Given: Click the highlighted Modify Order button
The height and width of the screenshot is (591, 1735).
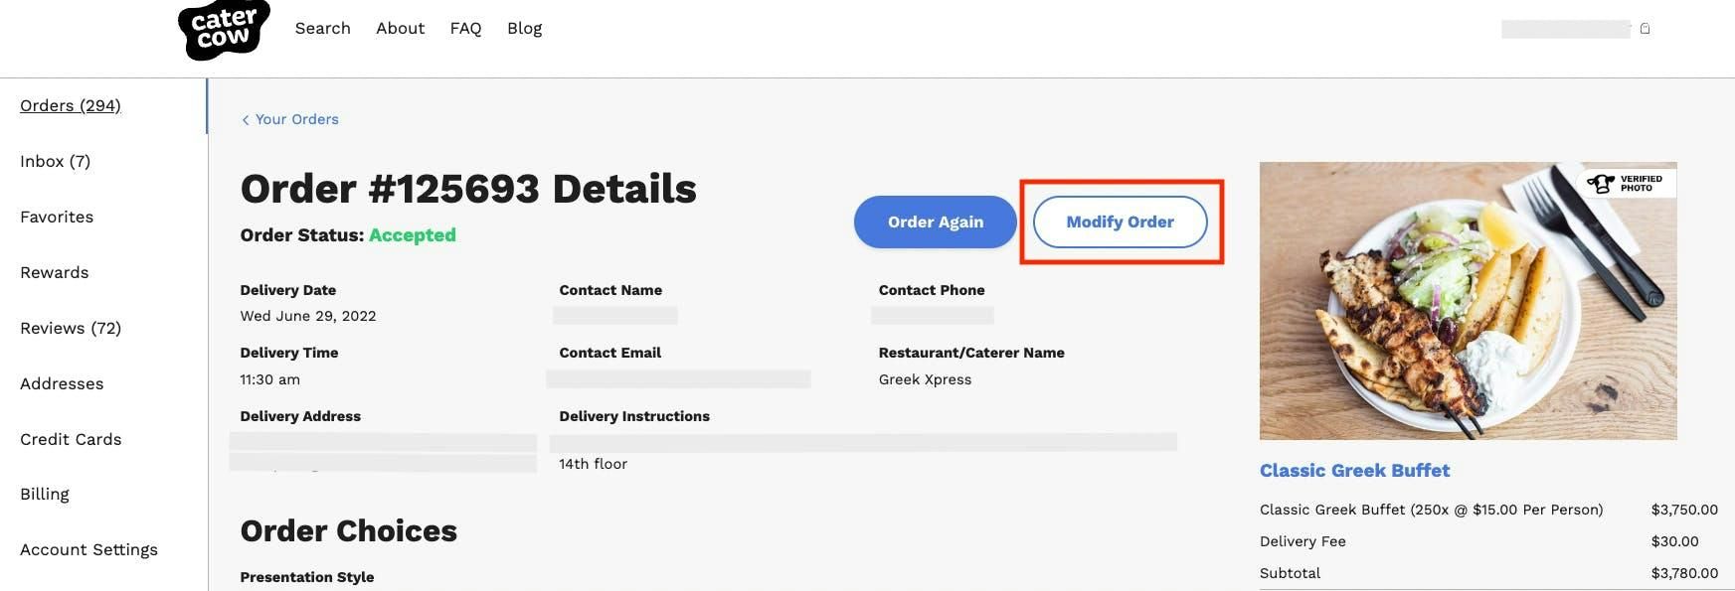Looking at the screenshot, I should click(1121, 221).
